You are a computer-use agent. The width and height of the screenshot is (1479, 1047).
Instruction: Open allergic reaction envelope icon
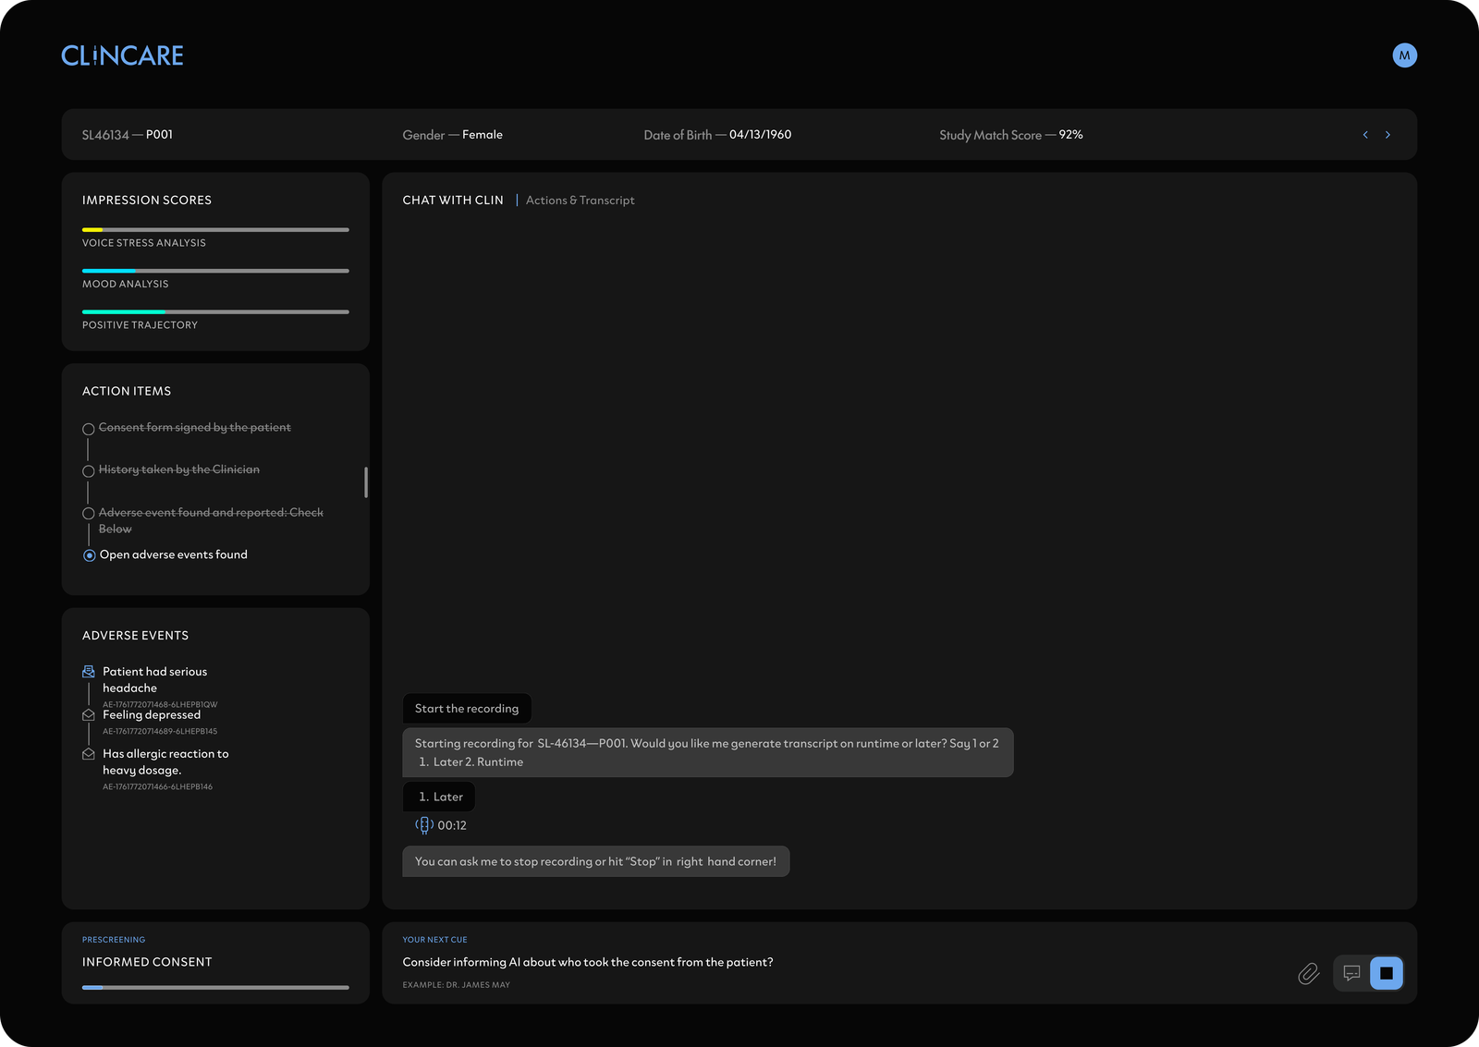pos(89,754)
